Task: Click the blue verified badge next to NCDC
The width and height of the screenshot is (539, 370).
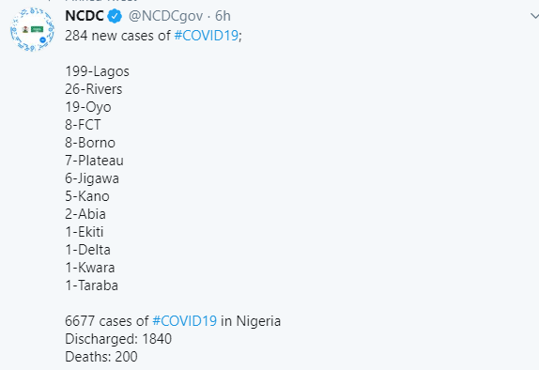Action: pos(115,16)
